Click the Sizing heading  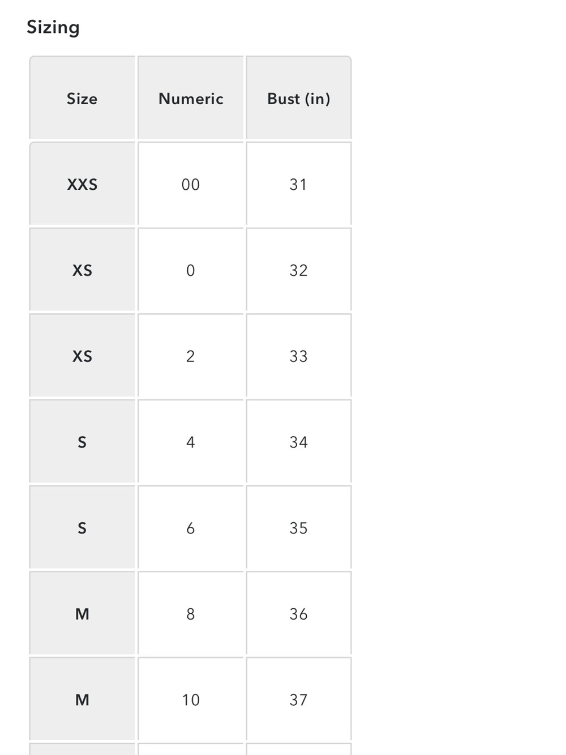pos(53,27)
